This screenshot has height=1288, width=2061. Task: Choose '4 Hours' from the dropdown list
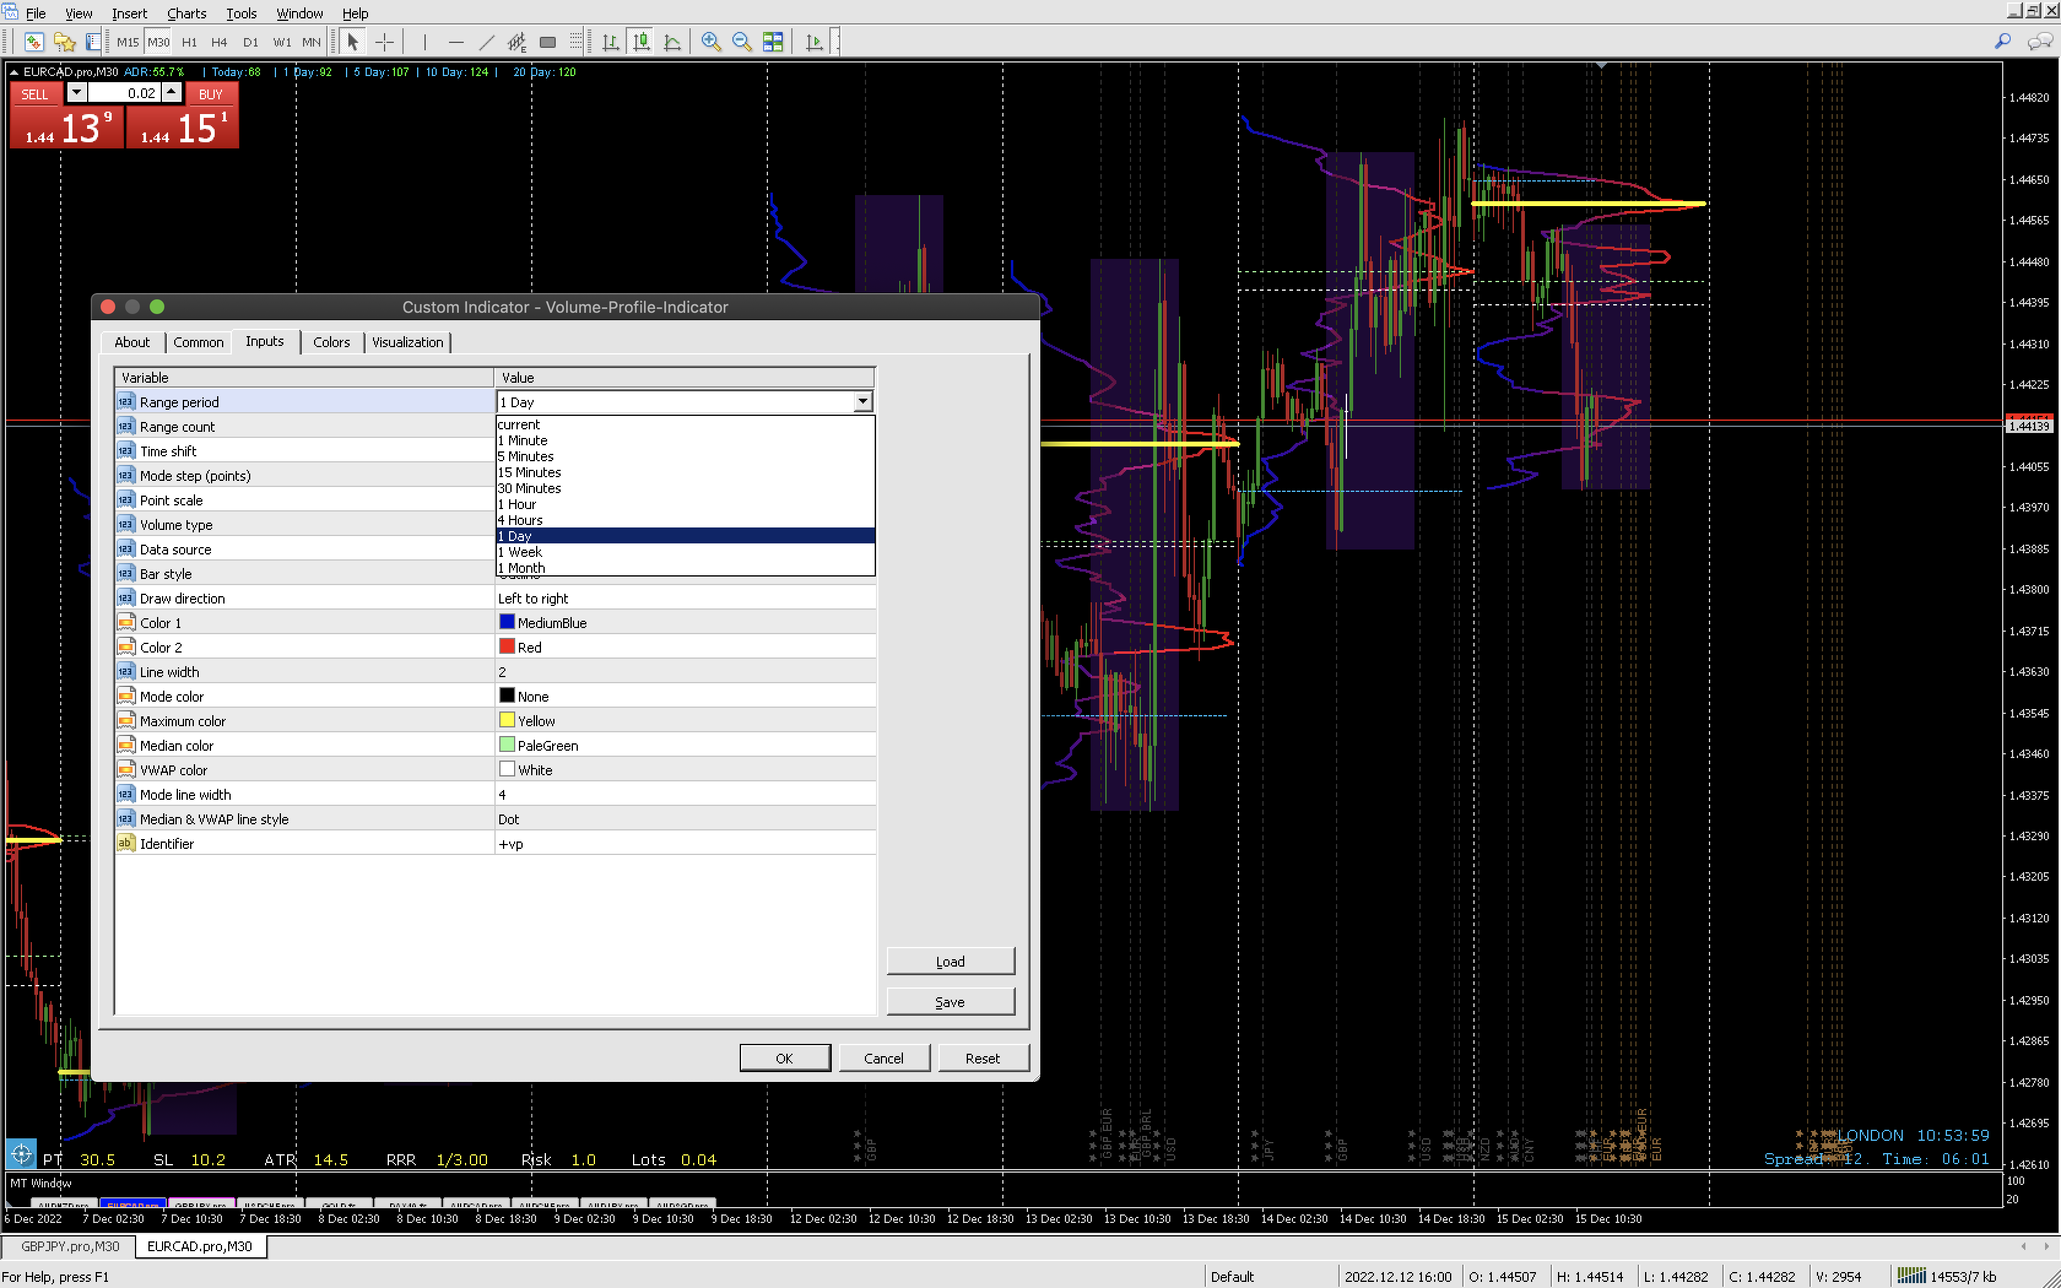[520, 519]
